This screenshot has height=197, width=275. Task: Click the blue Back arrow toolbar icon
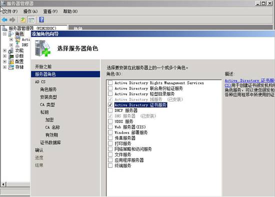click(x=4, y=20)
